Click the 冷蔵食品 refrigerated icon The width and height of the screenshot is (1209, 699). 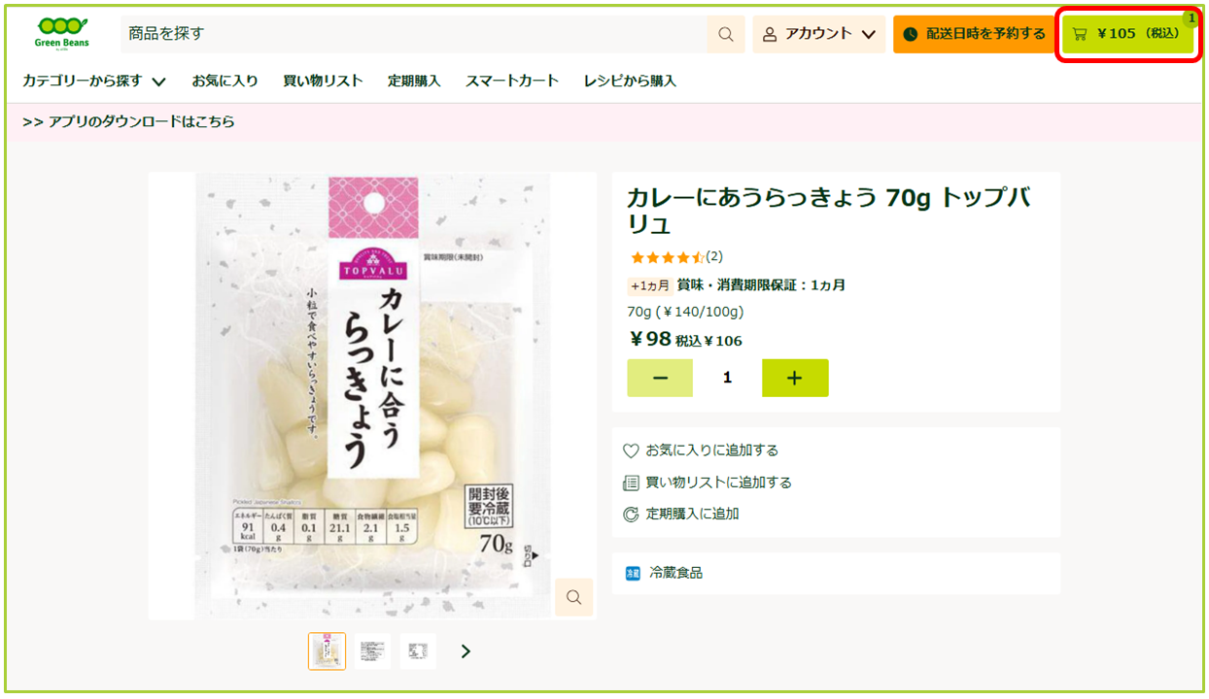[633, 573]
